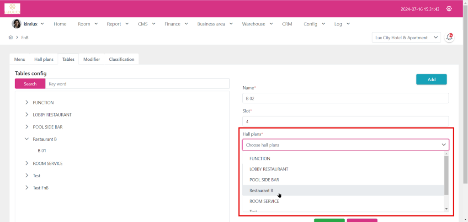Open the Lux City Hotel & Apartment dropdown
This screenshot has height=222, width=468.
(406, 37)
